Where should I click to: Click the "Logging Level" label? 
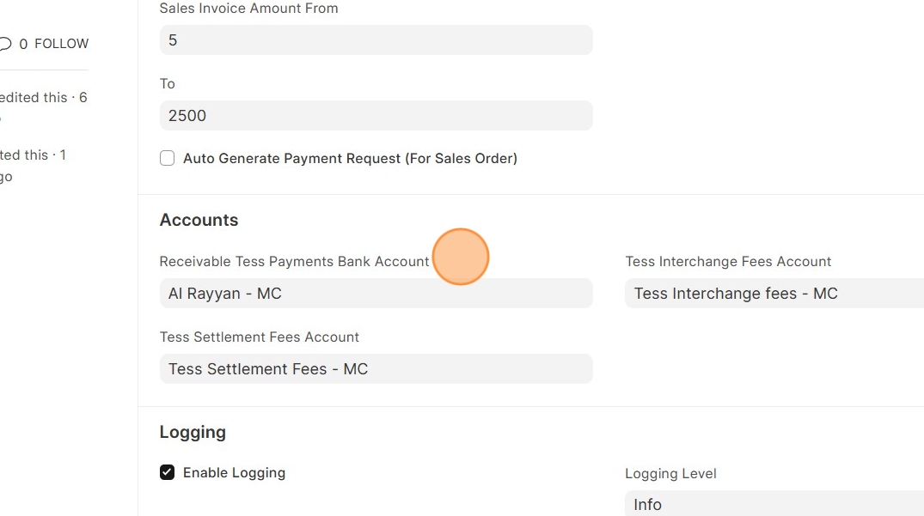pos(670,474)
